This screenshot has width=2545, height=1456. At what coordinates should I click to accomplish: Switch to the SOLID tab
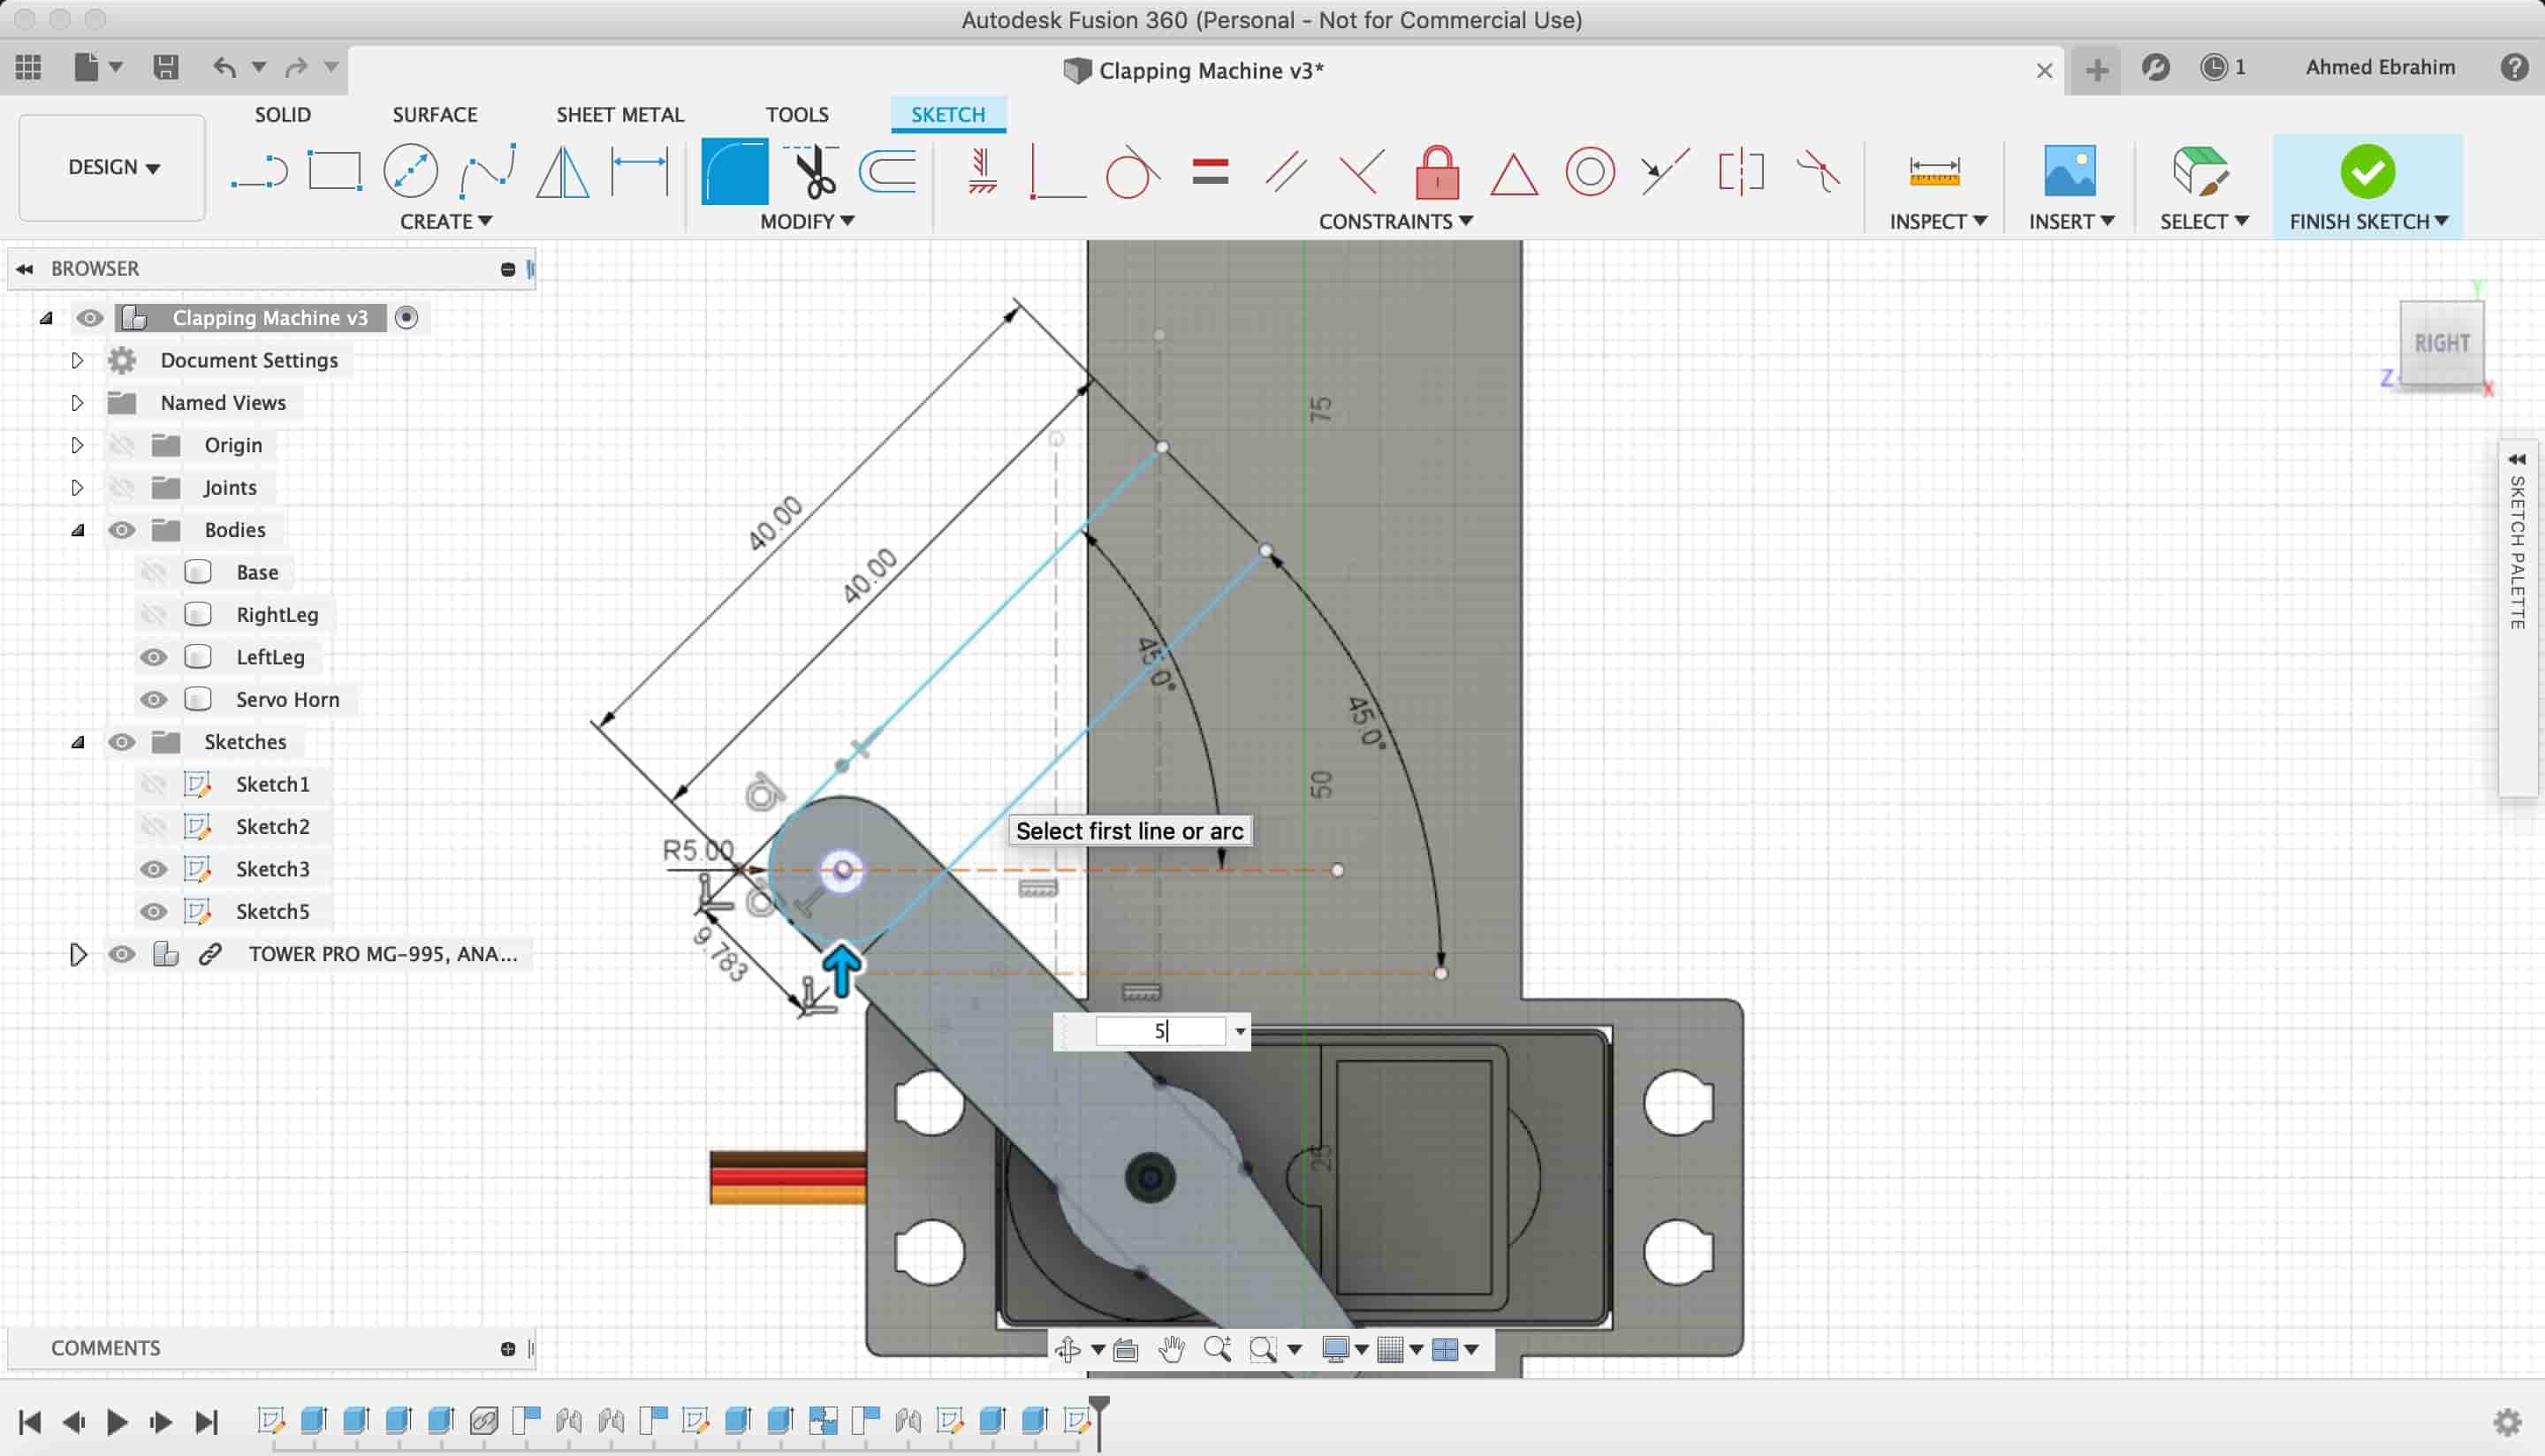283,114
